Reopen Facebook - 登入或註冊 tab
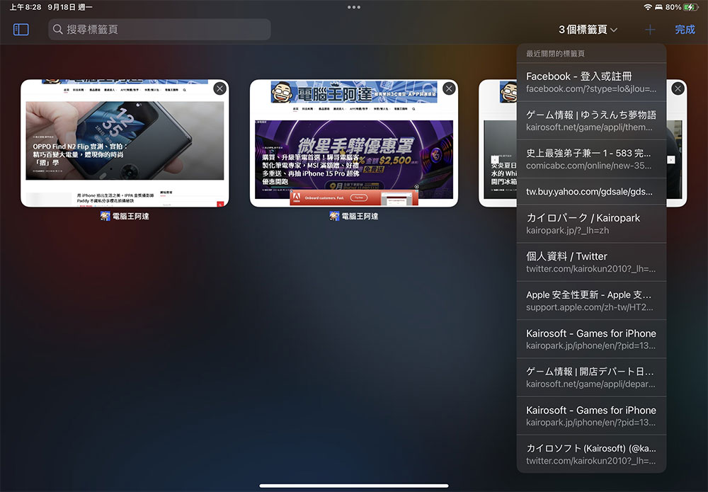The width and height of the screenshot is (708, 492). (591, 82)
